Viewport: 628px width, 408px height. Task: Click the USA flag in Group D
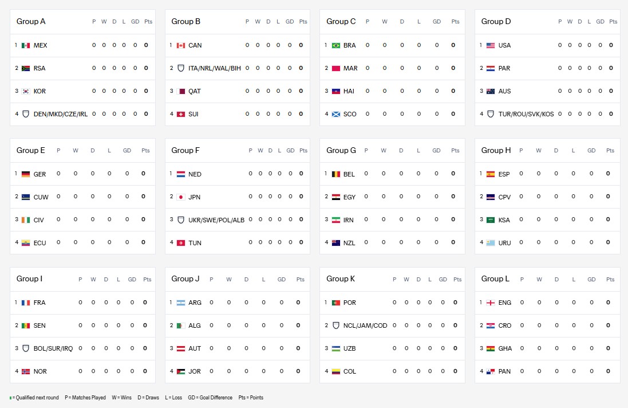pyautogui.click(x=491, y=45)
